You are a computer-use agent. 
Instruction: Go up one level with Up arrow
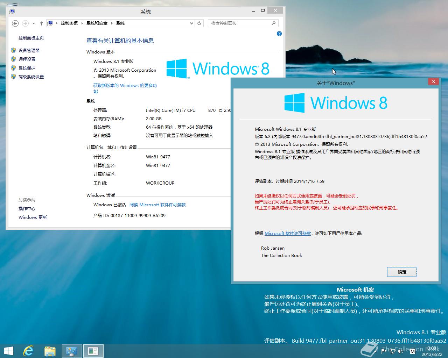(42, 23)
